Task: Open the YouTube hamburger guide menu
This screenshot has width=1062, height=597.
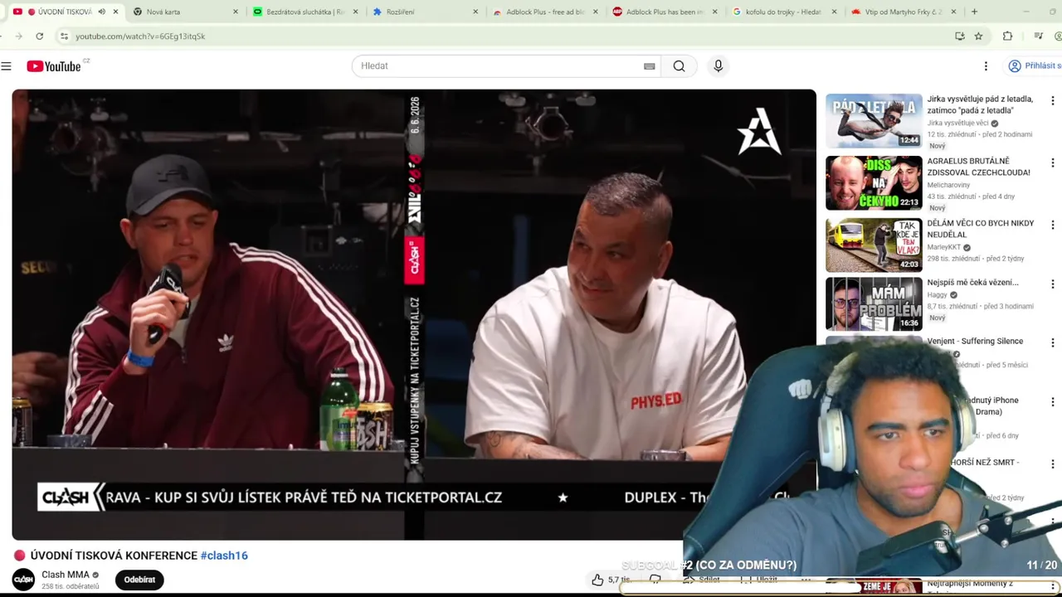Action: [7, 66]
